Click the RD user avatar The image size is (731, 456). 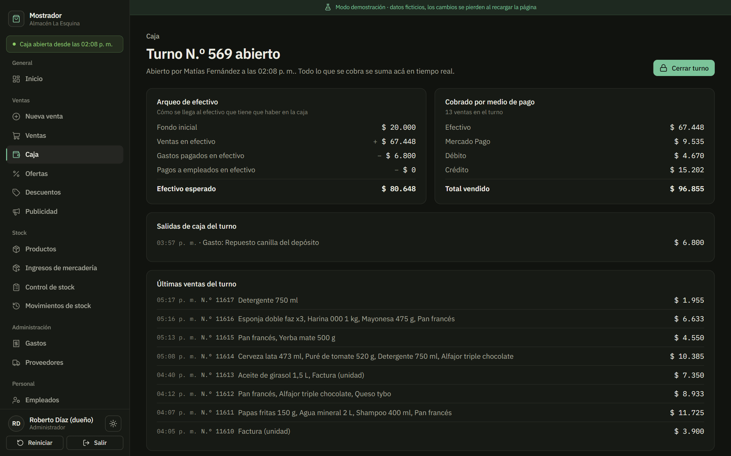click(x=16, y=424)
